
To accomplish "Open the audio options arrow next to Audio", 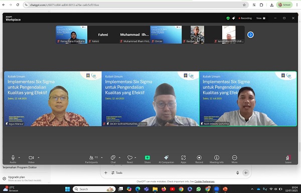I will click(x=19, y=158).
